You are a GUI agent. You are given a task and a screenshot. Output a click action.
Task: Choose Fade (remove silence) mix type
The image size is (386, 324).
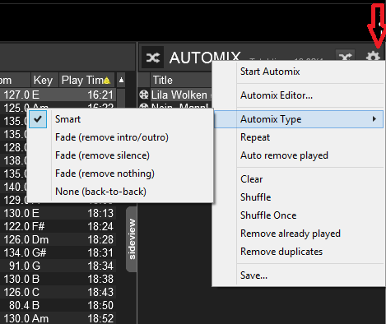pyautogui.click(x=121, y=155)
